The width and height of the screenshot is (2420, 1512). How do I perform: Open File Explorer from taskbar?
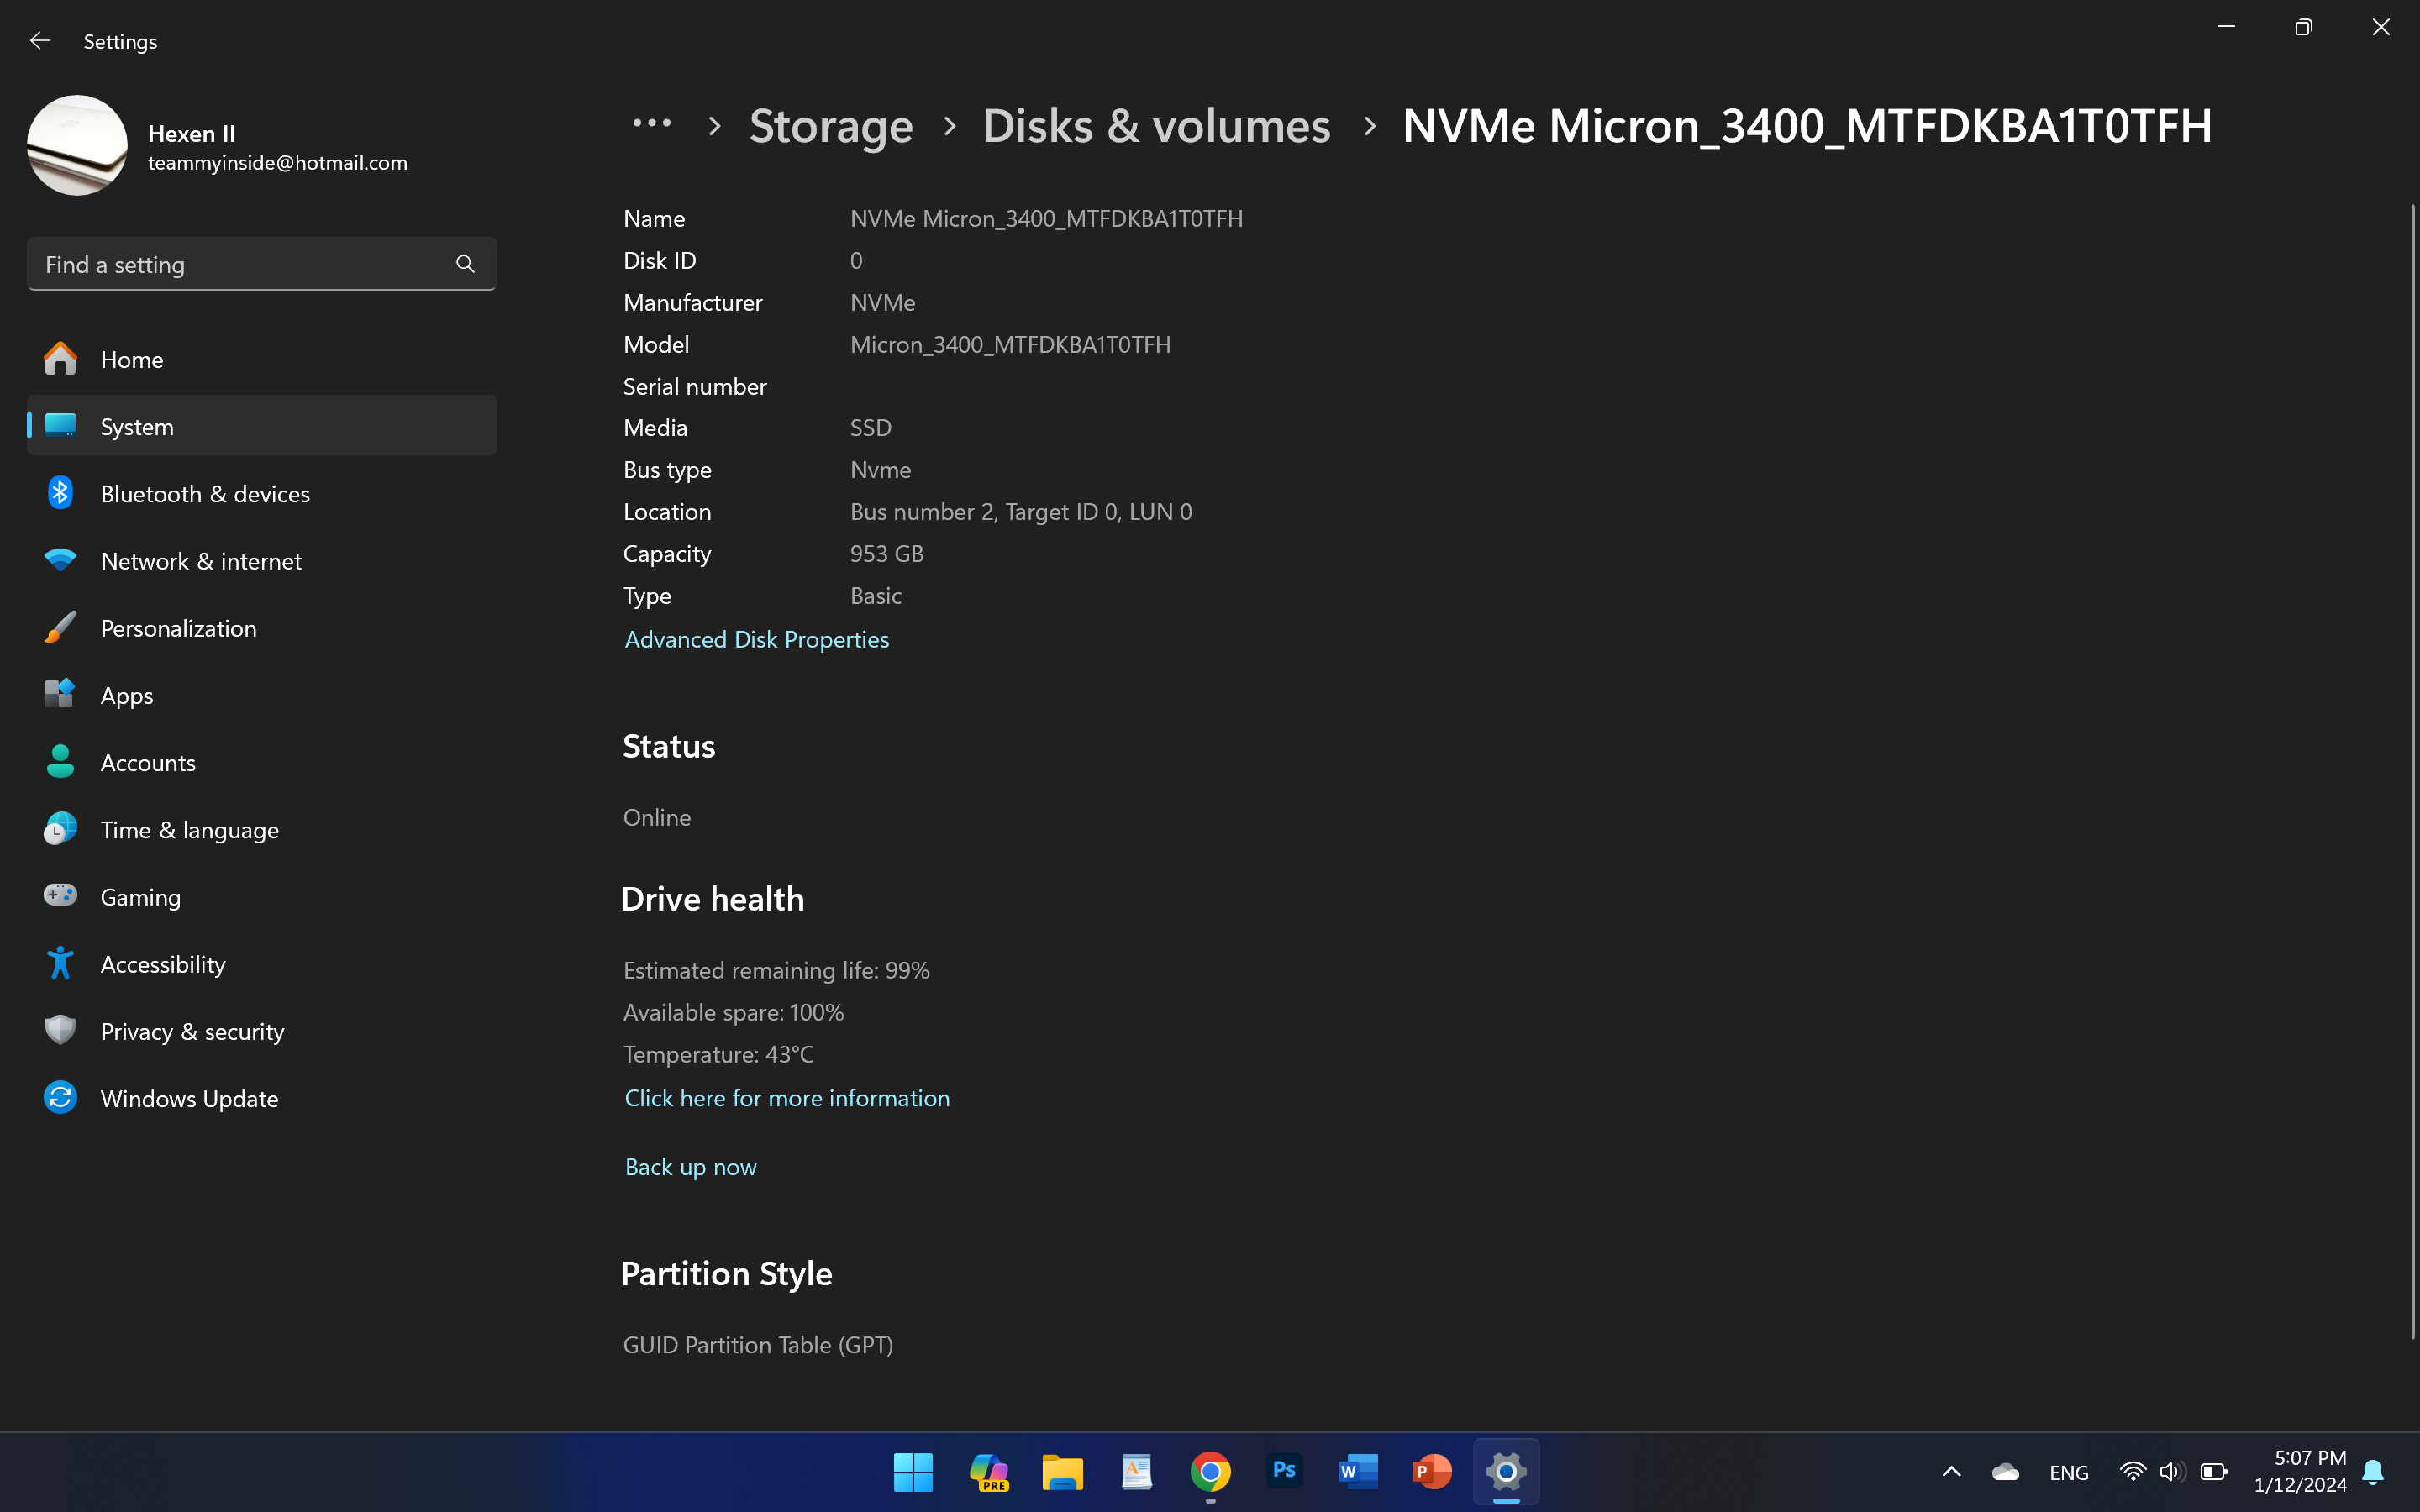click(x=1062, y=1472)
